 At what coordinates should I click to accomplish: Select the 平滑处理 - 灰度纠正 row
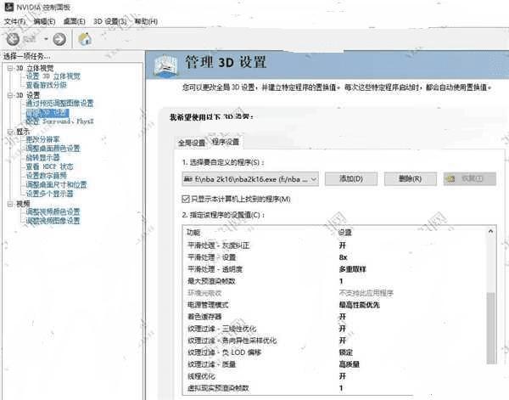[334, 245]
